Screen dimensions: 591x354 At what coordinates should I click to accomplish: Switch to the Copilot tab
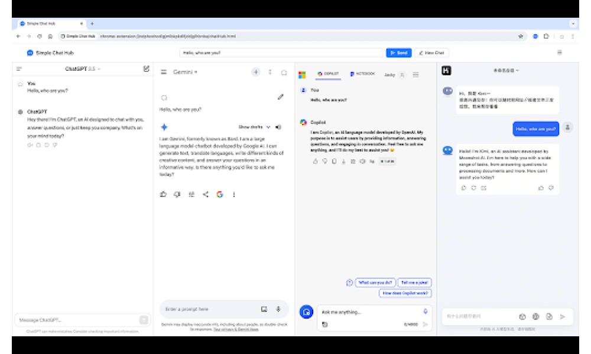pyautogui.click(x=328, y=74)
